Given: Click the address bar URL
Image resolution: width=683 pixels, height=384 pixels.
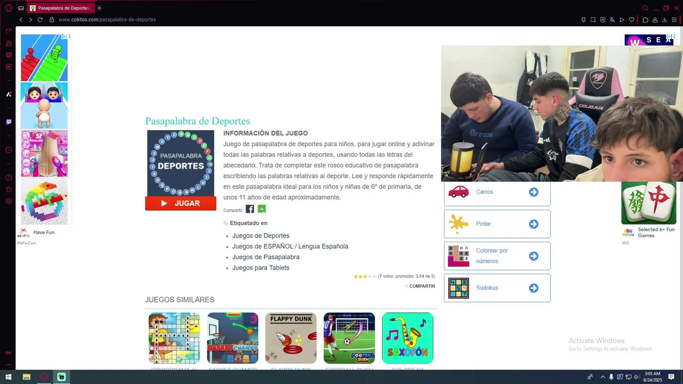Looking at the screenshot, I should click(x=107, y=20).
